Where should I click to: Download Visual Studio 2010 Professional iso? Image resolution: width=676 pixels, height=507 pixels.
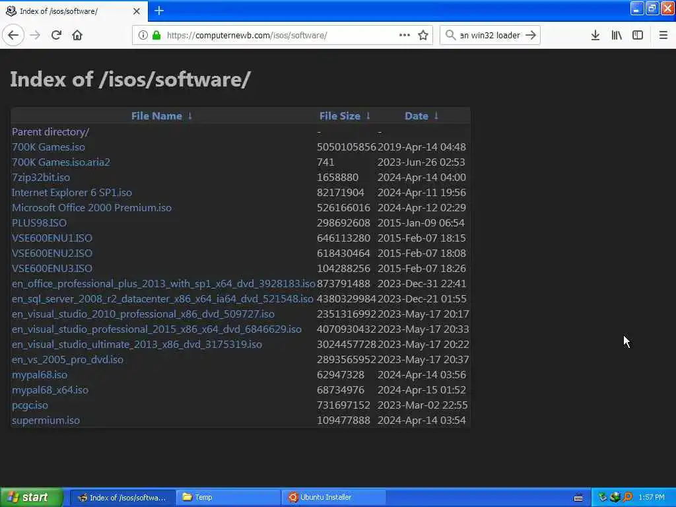[143, 314]
